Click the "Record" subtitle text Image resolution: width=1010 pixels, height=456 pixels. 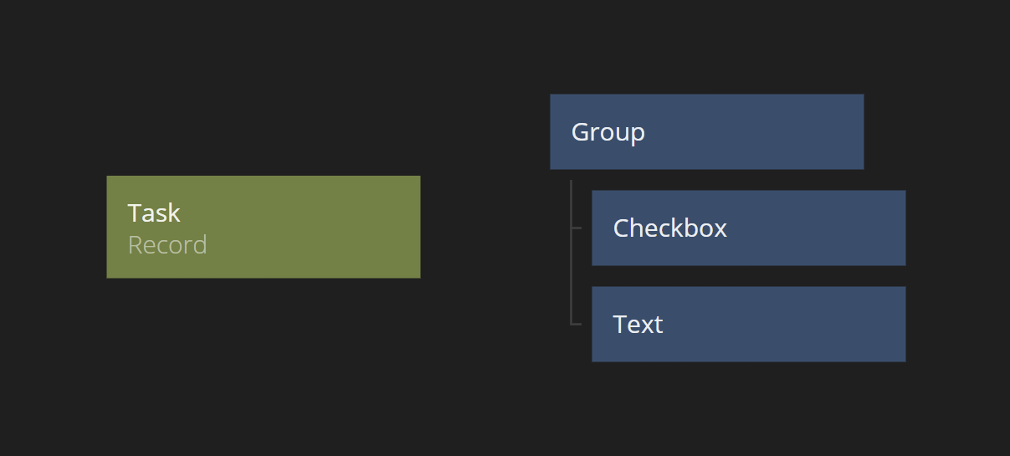(x=167, y=245)
